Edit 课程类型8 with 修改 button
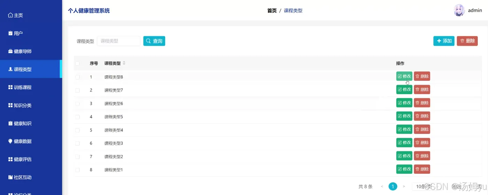The width and height of the screenshot is (488, 195). [404, 76]
